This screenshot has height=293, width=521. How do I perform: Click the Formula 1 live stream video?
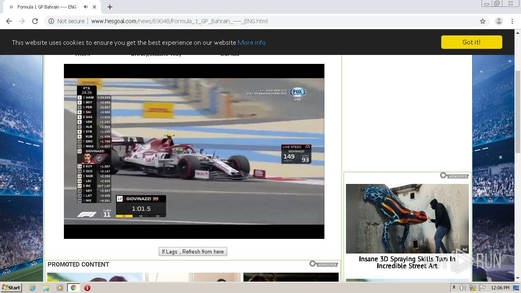(194, 151)
